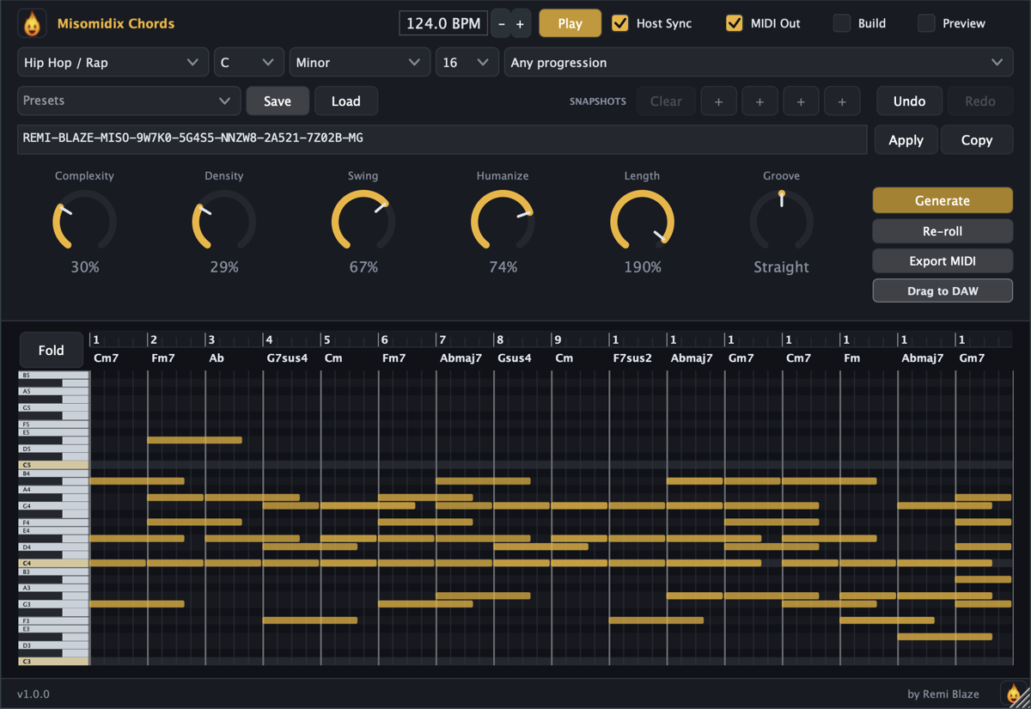Screen dimensions: 1031x709
Task: Toggle the Fold piano roll button
Action: pyautogui.click(x=52, y=350)
